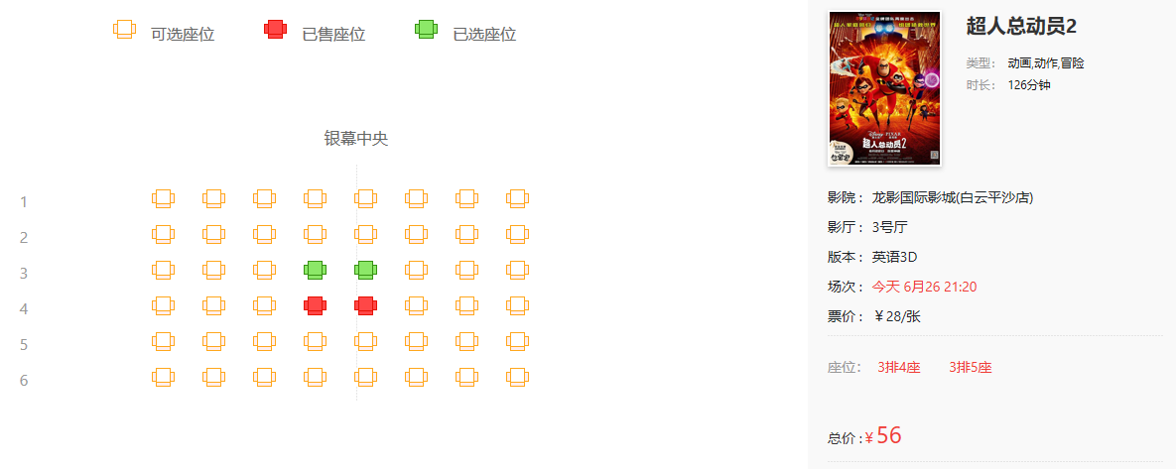Click the 超人总动员2 movie title
This screenshot has height=469, width=1176.
(x=1021, y=26)
